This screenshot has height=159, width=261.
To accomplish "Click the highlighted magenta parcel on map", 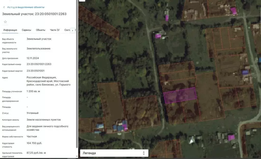I will 180,95.
